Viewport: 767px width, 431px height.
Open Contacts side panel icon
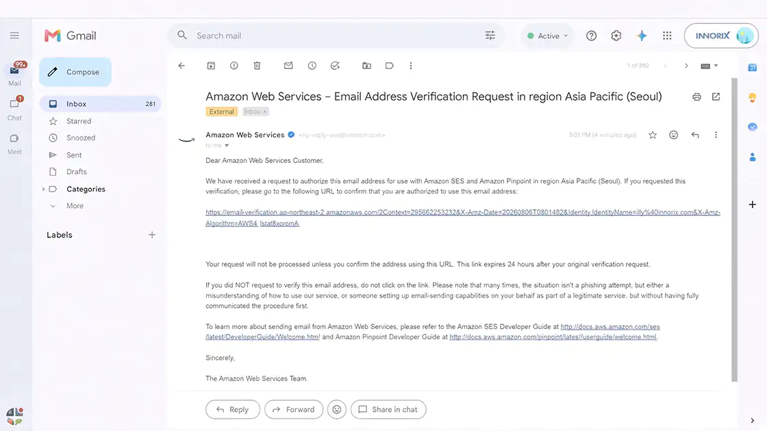(753, 157)
